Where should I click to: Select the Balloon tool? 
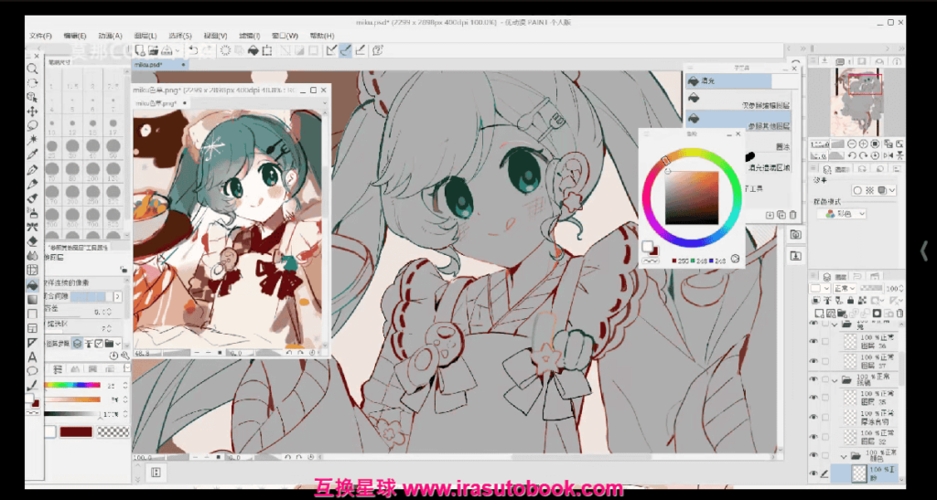click(33, 371)
